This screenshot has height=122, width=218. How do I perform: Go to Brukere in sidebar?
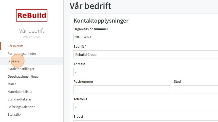click(13, 61)
